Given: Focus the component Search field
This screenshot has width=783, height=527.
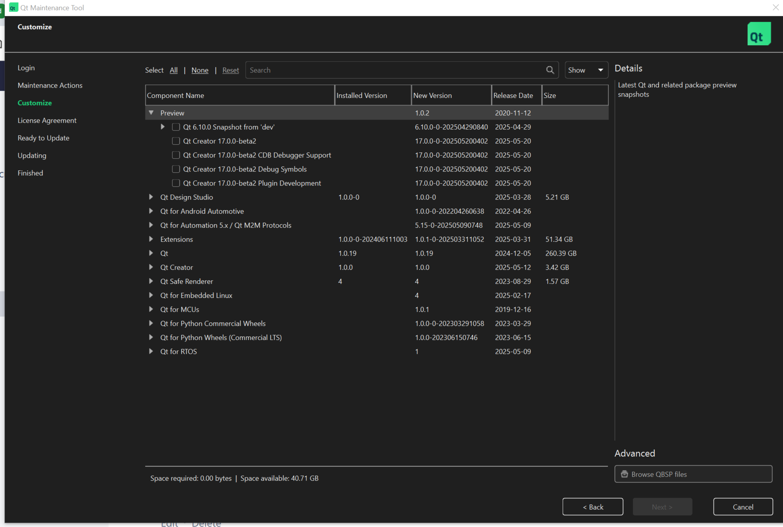Looking at the screenshot, I should tap(402, 70).
